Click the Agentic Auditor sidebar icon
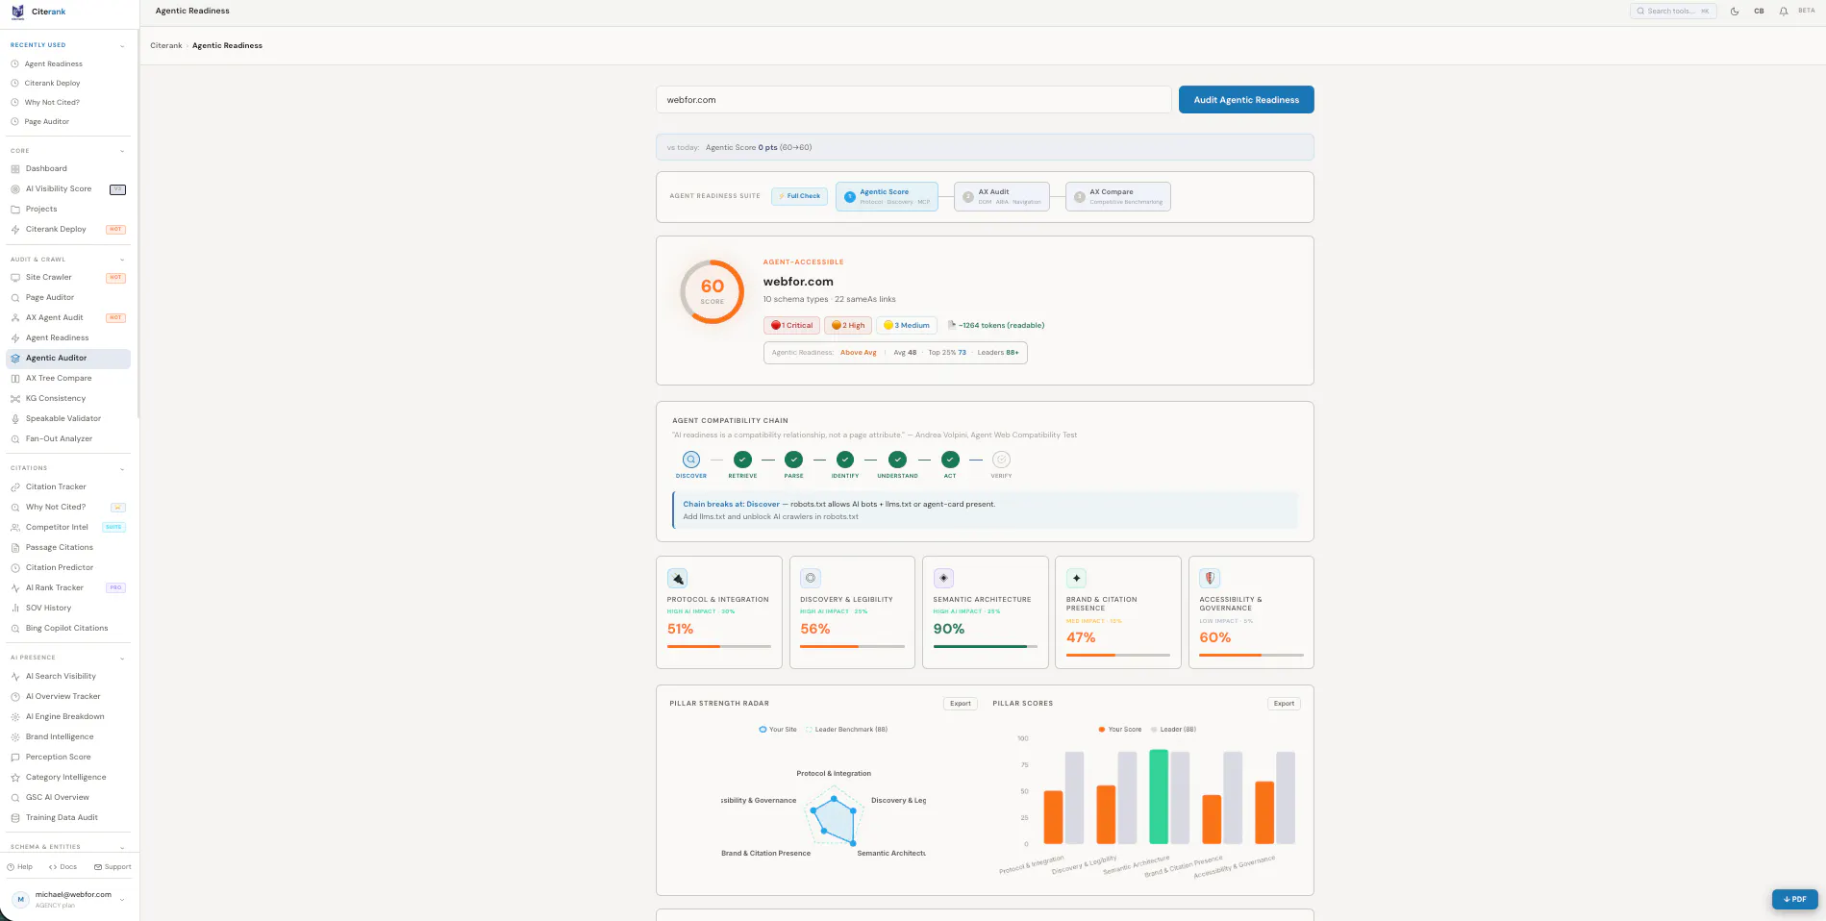 pos(15,359)
